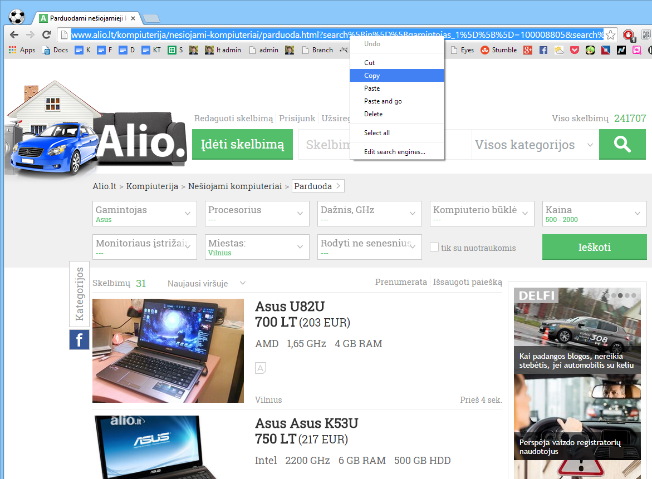652x479 pixels.
Task: Click the green magnifier search button
Action: (x=622, y=144)
